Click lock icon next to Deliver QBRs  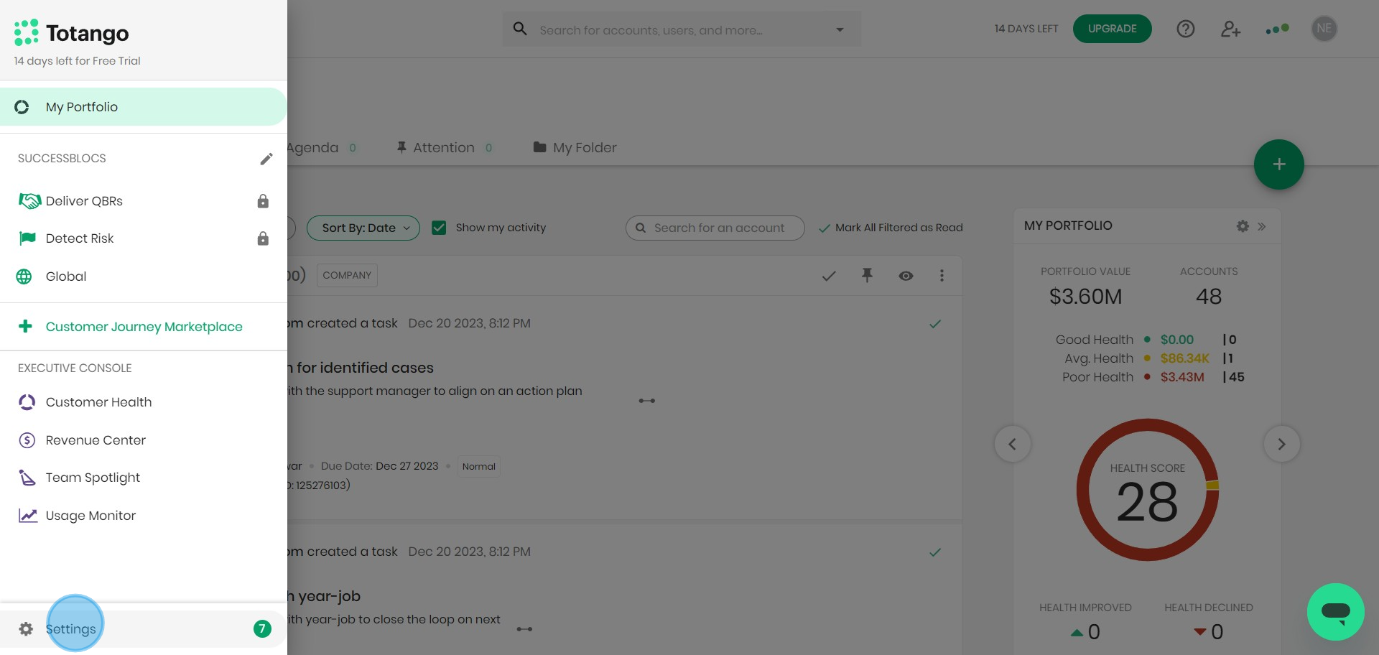coord(263,201)
